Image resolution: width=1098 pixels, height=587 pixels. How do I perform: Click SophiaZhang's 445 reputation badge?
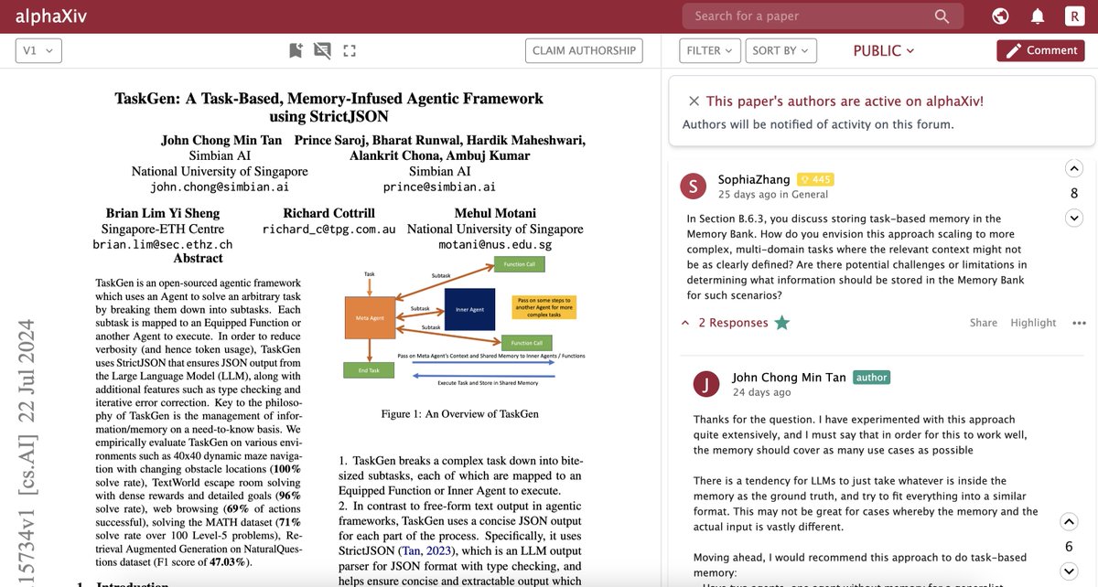pos(815,179)
